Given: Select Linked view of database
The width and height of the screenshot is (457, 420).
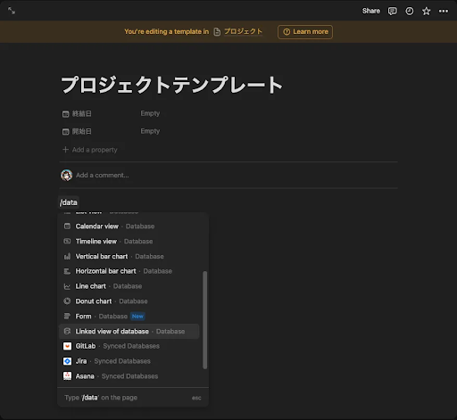Looking at the screenshot, I should pos(129,331).
